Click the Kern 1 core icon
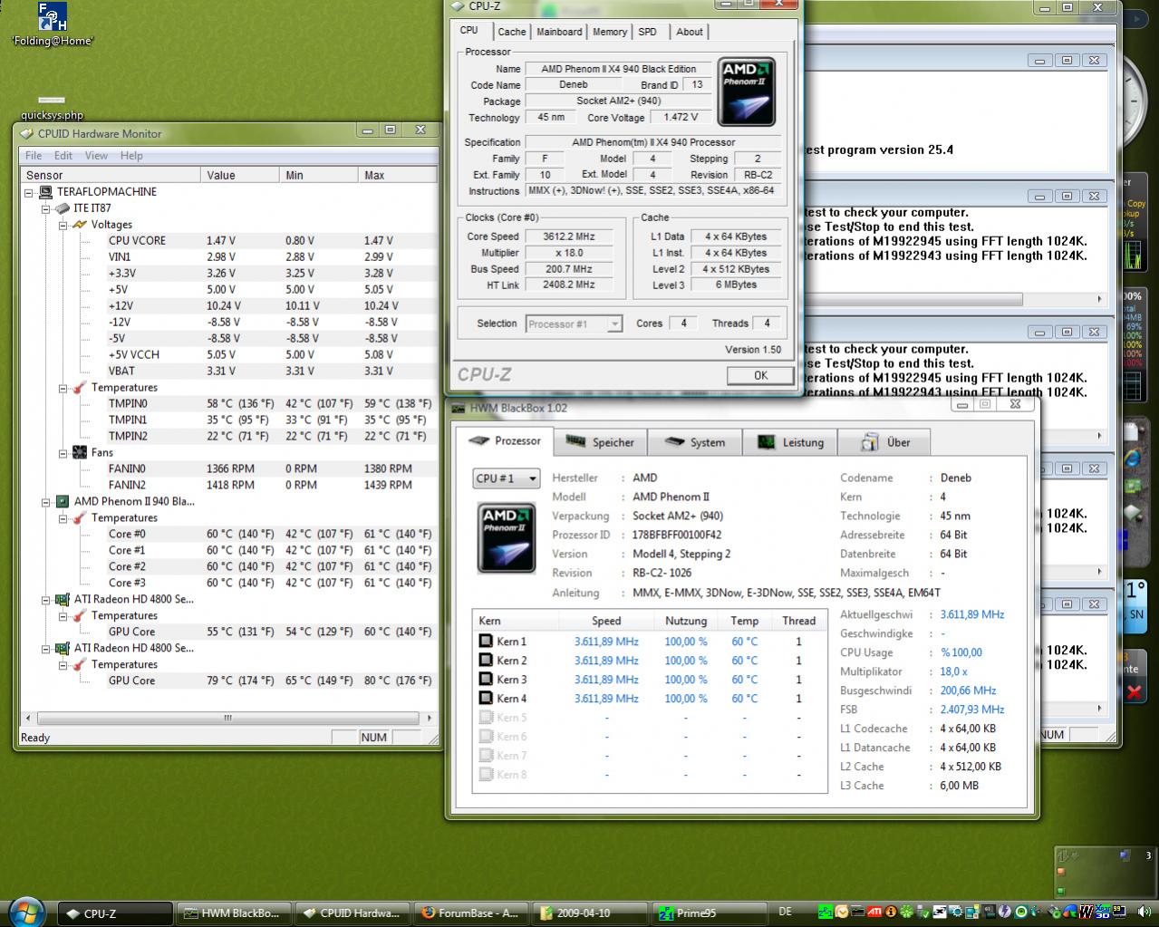The height and width of the screenshot is (927, 1159). click(486, 642)
